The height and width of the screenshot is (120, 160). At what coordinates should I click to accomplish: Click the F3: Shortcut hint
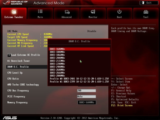[119, 96]
